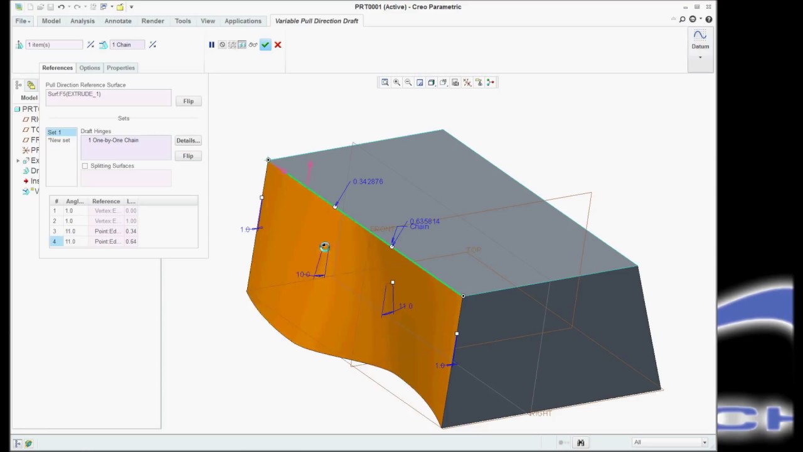Toggle verify mode glasses icon
The height and width of the screenshot is (452, 803).
pos(253,45)
